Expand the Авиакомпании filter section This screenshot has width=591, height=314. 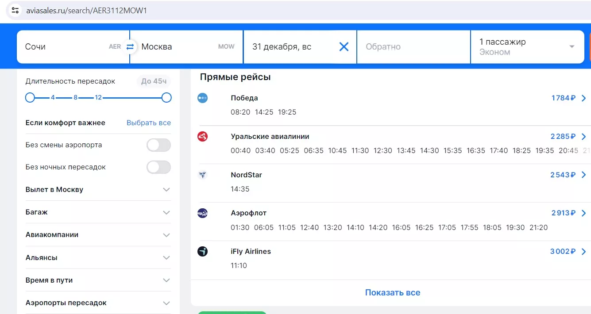[166, 235]
